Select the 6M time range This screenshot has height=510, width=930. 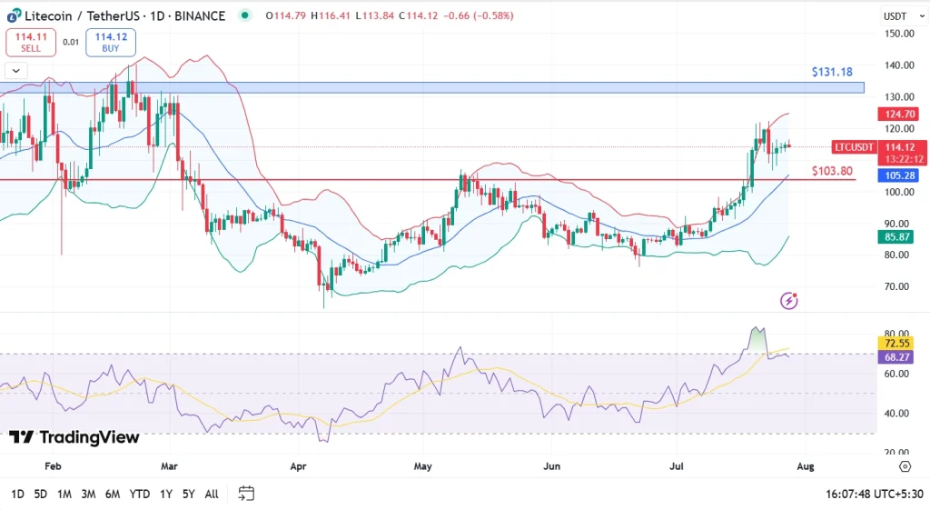113,494
